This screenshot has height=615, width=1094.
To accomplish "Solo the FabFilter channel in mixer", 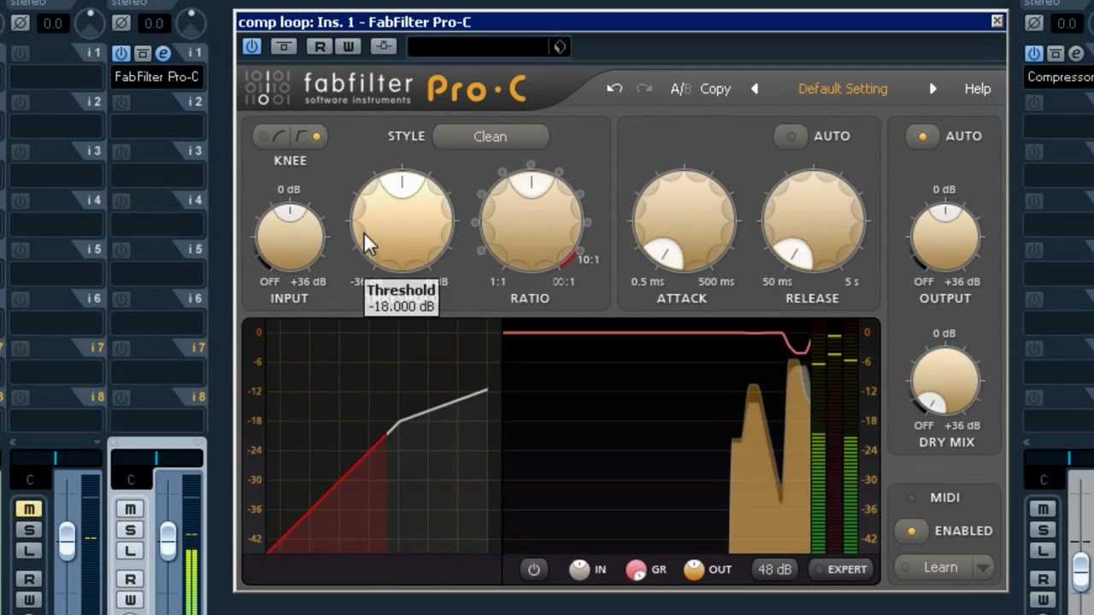I will pos(130,530).
